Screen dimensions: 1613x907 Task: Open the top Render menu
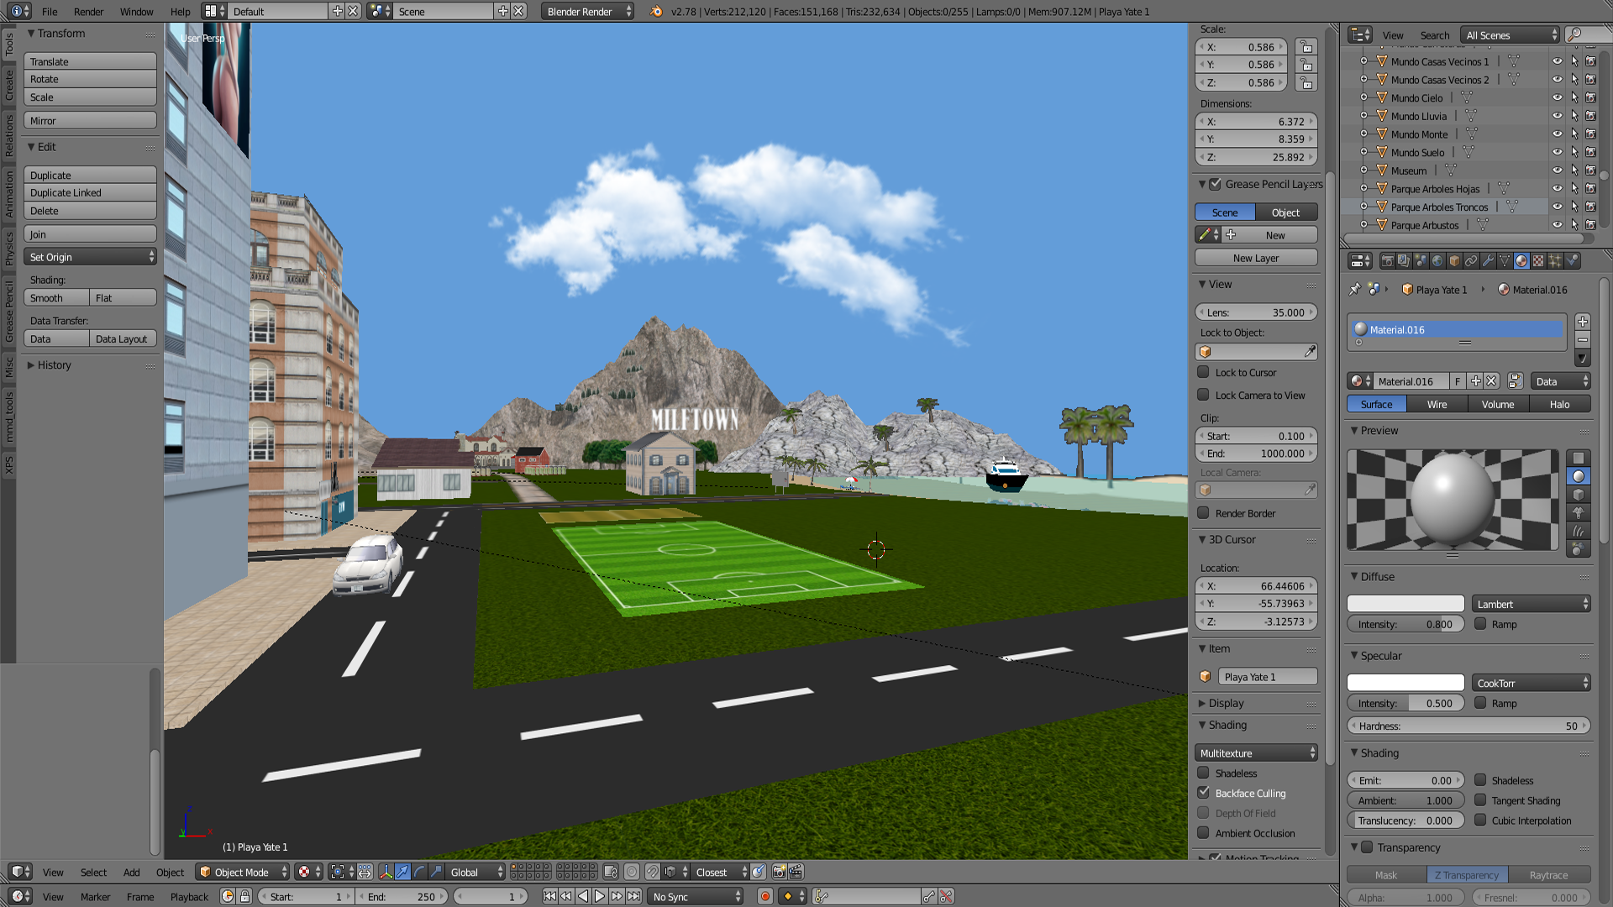[x=88, y=12]
